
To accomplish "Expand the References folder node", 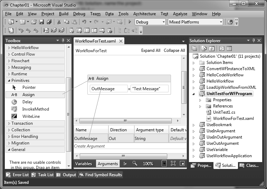I will pos(200,106).
